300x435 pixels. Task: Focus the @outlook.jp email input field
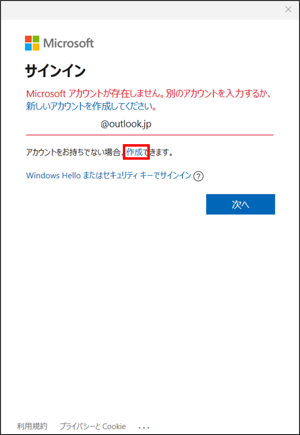(x=150, y=125)
